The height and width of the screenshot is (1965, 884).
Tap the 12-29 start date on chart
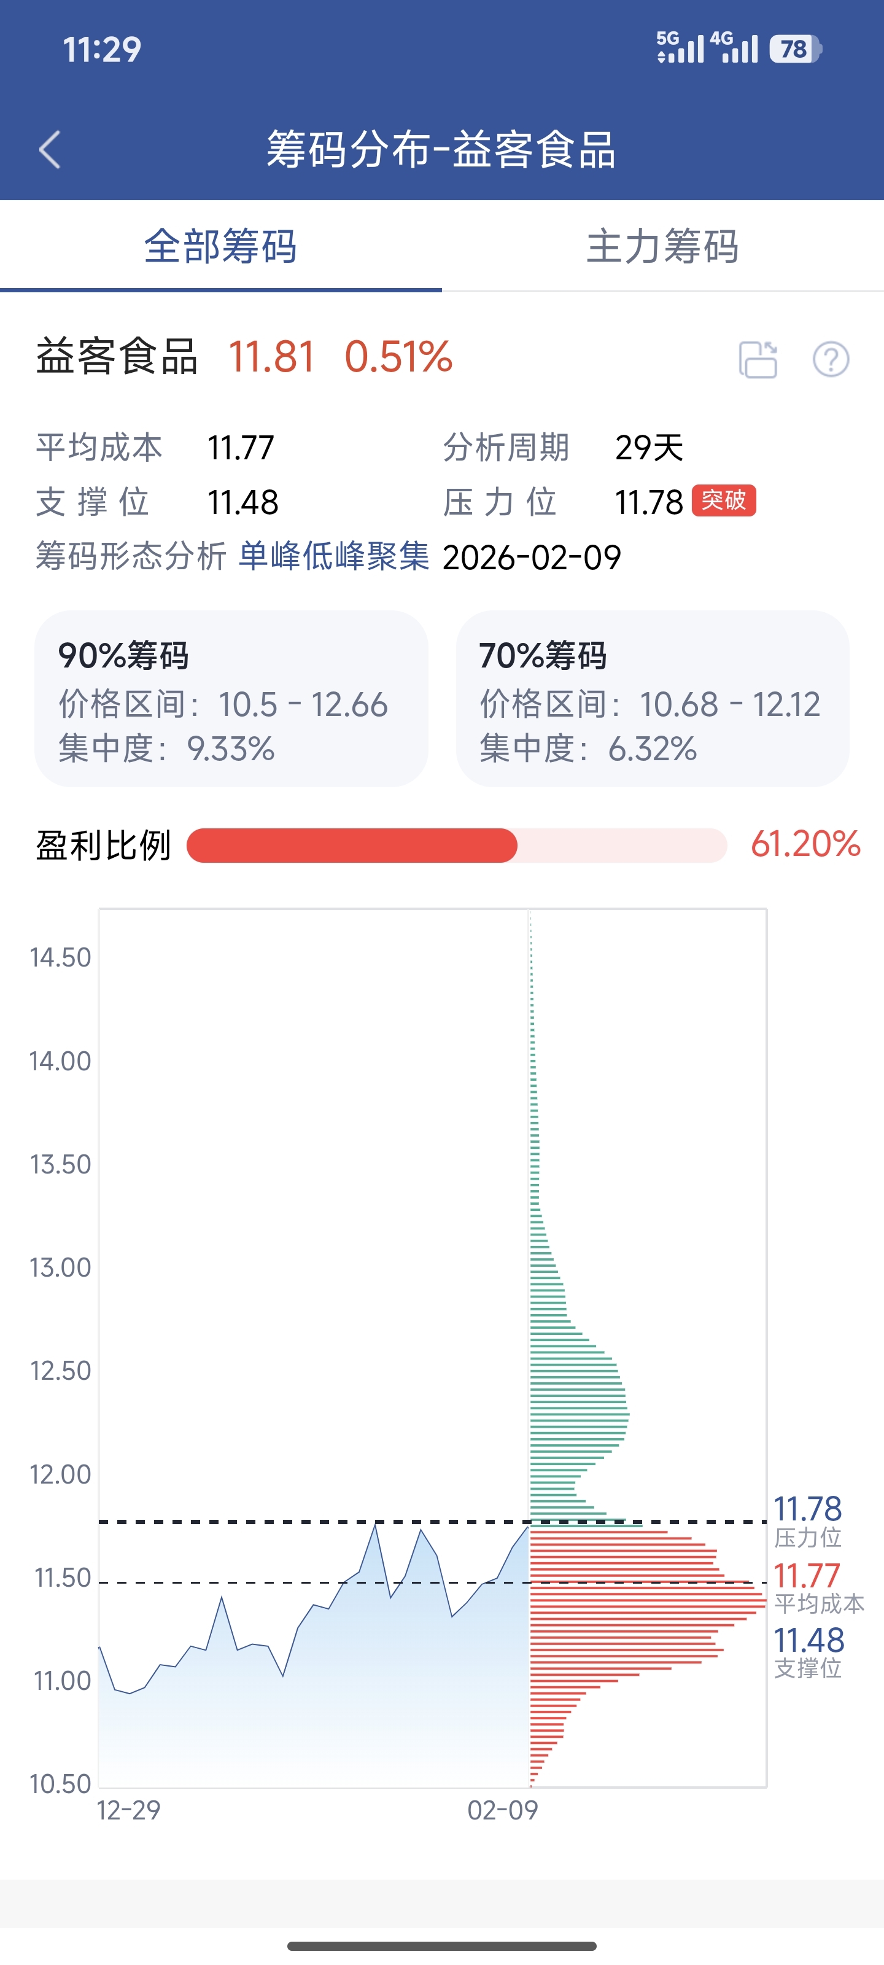click(128, 1810)
